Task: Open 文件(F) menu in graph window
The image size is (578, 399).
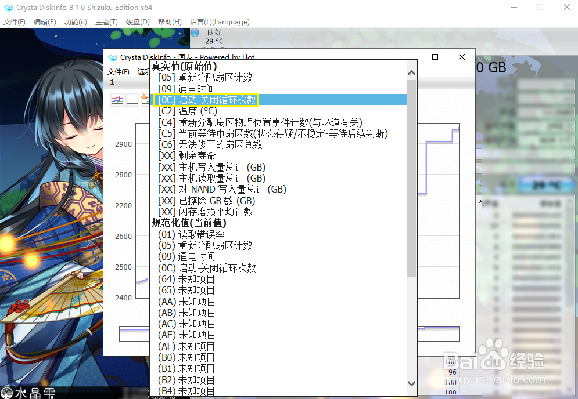Action: point(119,72)
